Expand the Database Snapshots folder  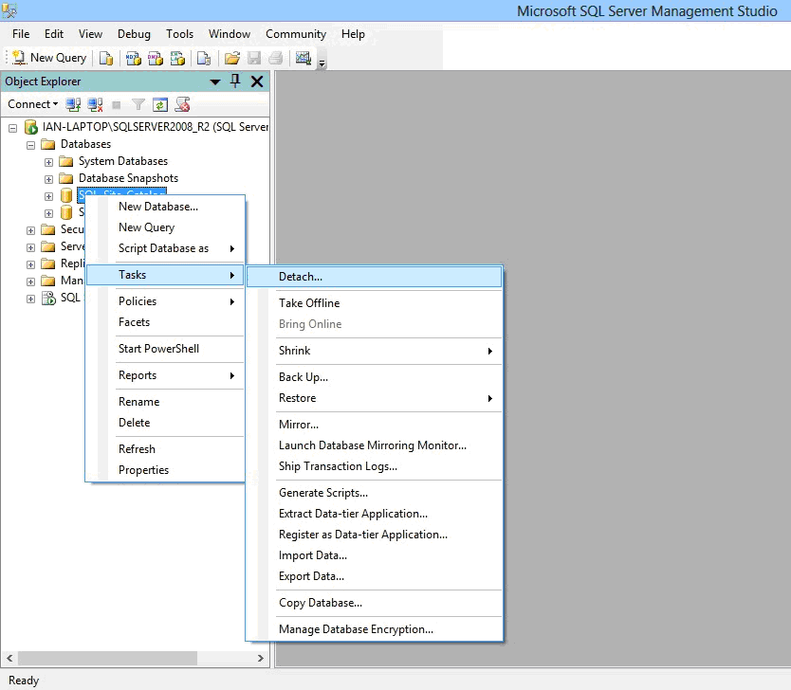click(x=49, y=179)
